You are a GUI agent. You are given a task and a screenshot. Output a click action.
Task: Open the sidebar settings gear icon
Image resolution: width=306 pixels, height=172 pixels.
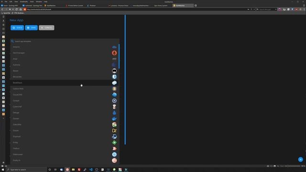point(3,162)
